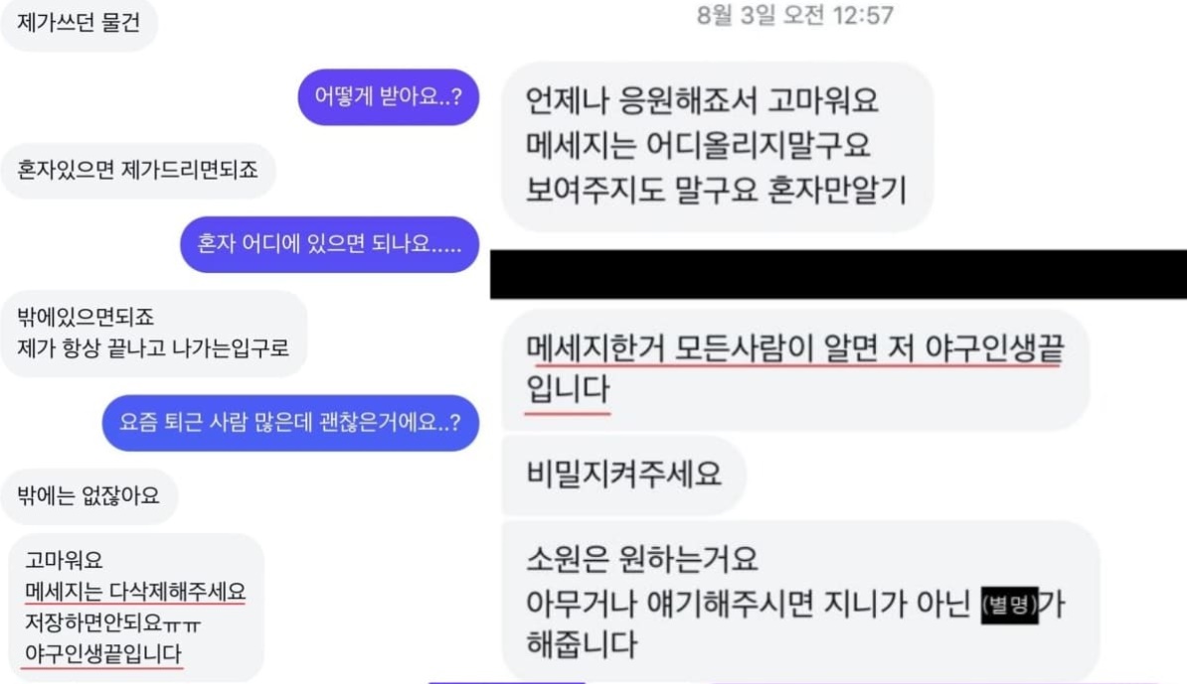This screenshot has width=1187, height=684.
Task: Tap the '저장하면안되요ㅠㅠ' text line
Action: 112,622
